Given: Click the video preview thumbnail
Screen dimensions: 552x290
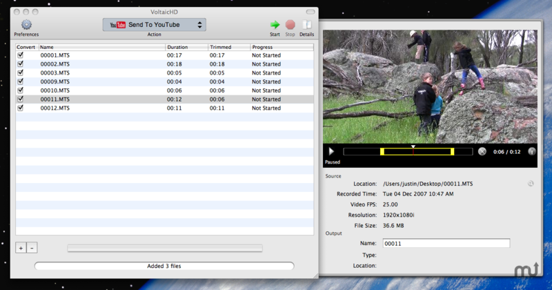Looking at the screenshot, I should [430, 87].
